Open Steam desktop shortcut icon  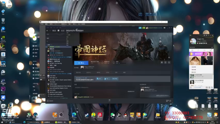[x=87, y=116]
